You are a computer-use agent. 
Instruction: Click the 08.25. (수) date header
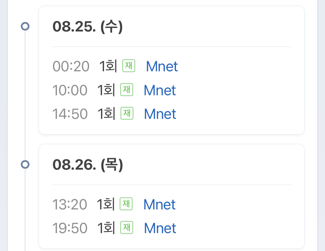tap(88, 27)
